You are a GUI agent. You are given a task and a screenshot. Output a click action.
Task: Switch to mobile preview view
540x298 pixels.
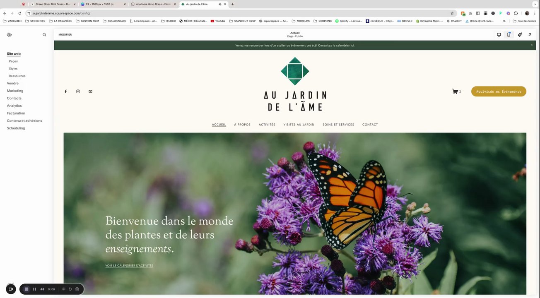coord(509,35)
